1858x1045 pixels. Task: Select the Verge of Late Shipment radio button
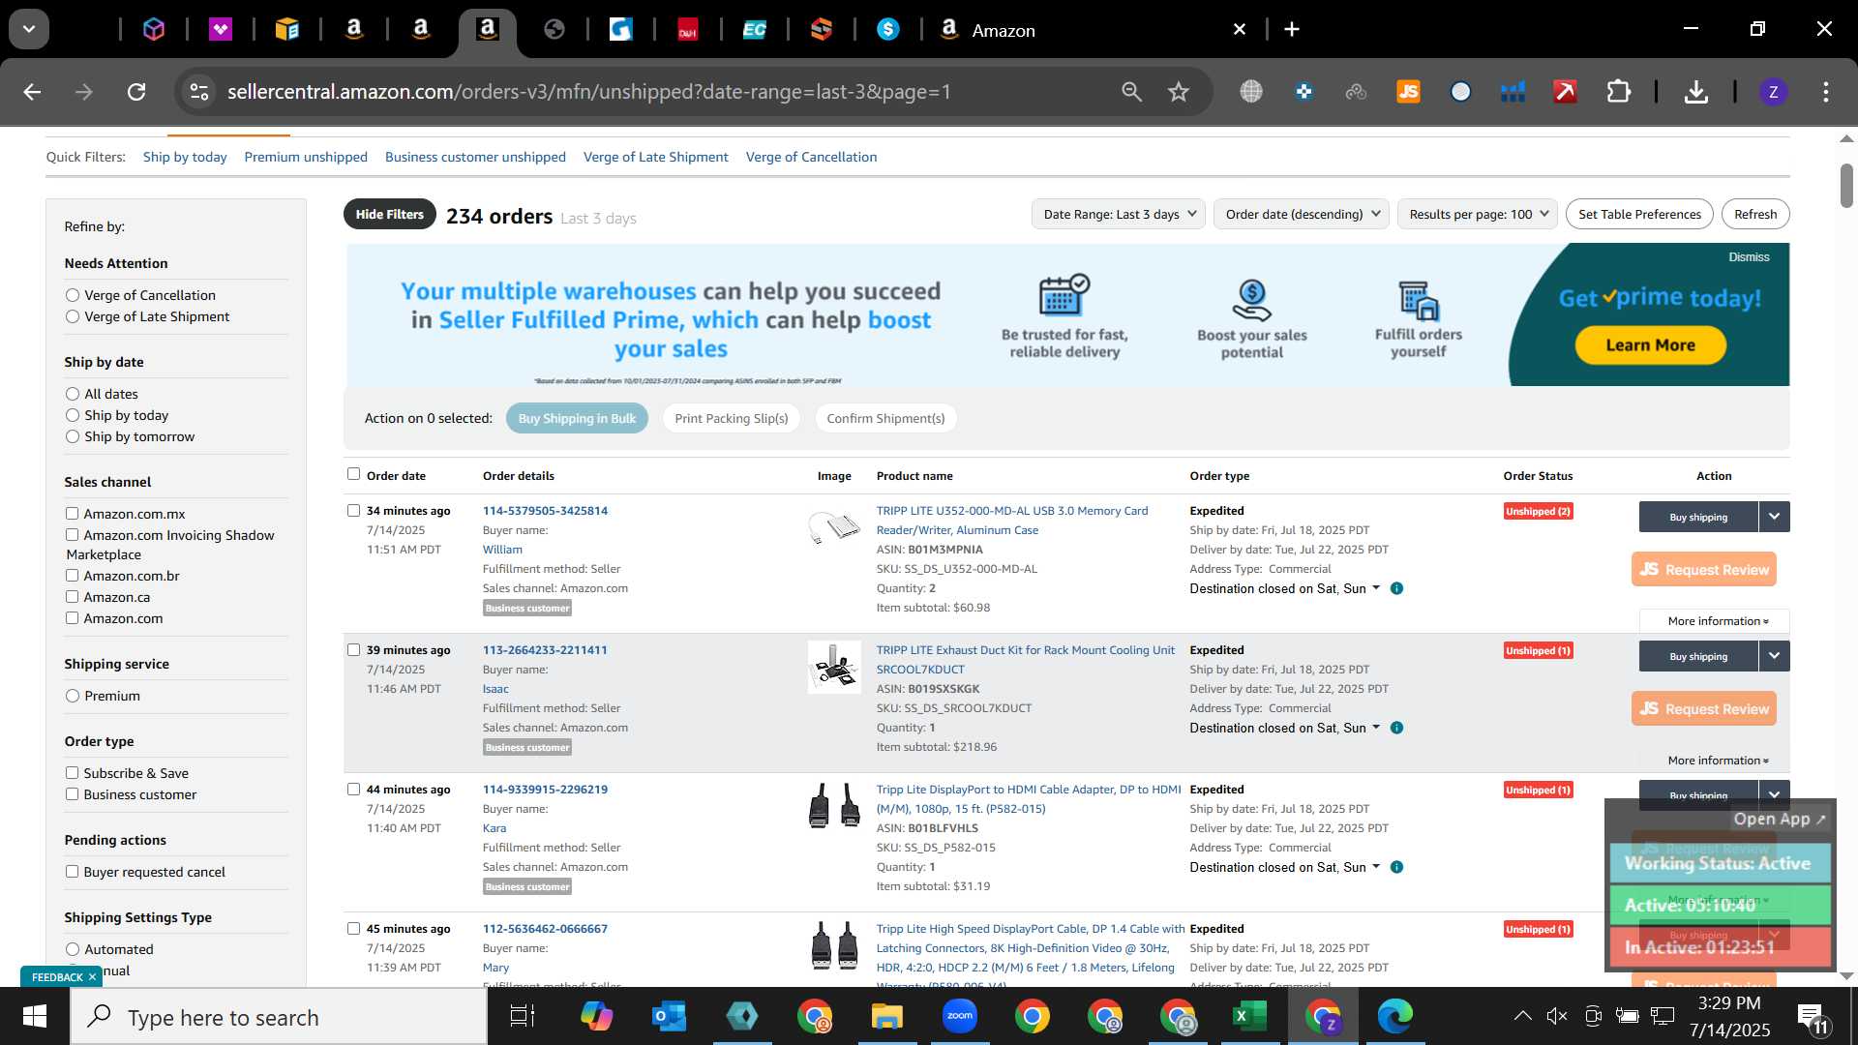pos(73,316)
